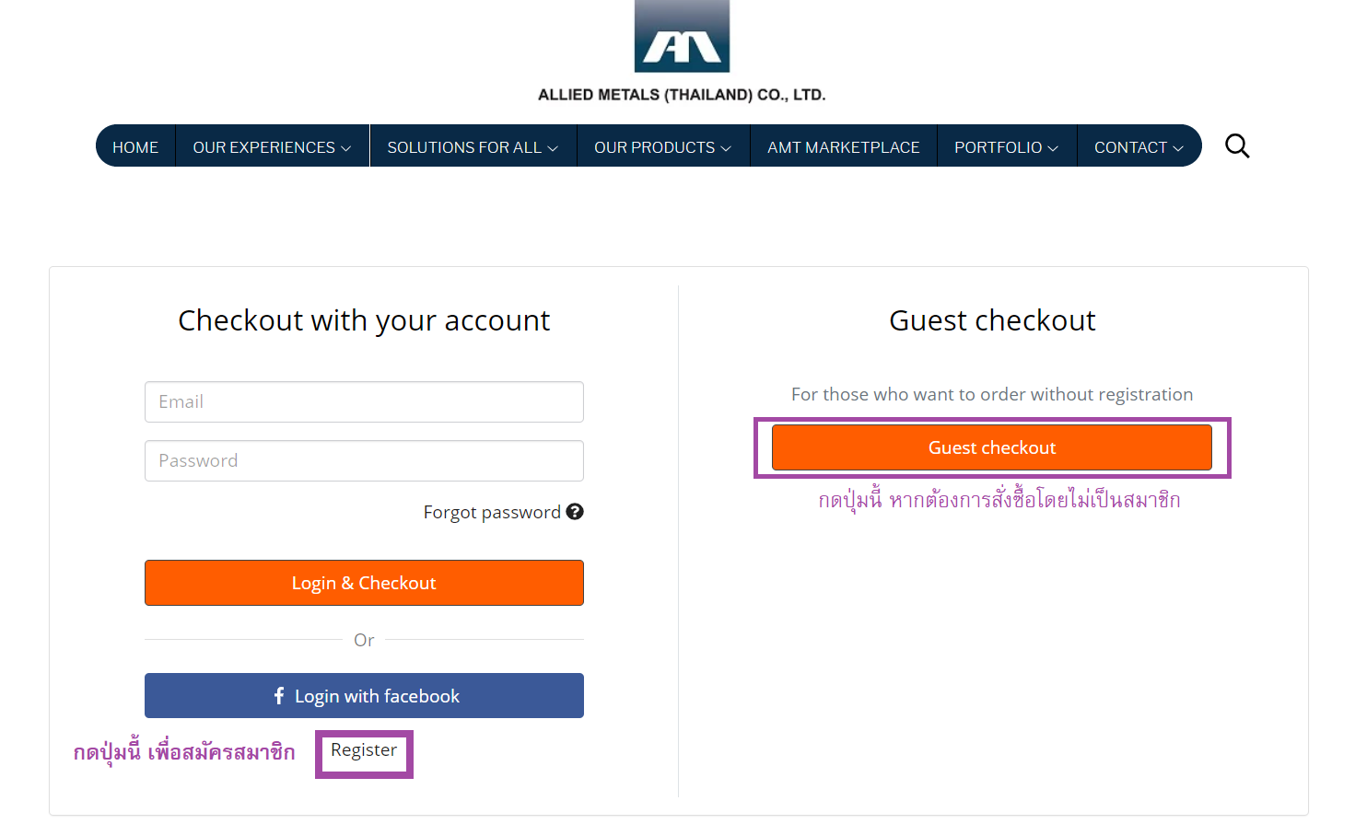
Task: Click the company name text under logo
Action: [x=682, y=95]
